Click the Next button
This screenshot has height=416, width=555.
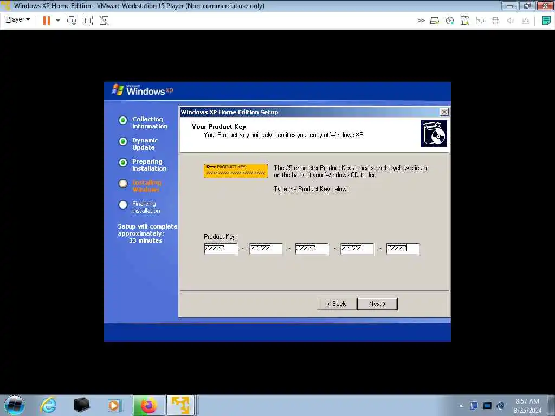click(377, 304)
